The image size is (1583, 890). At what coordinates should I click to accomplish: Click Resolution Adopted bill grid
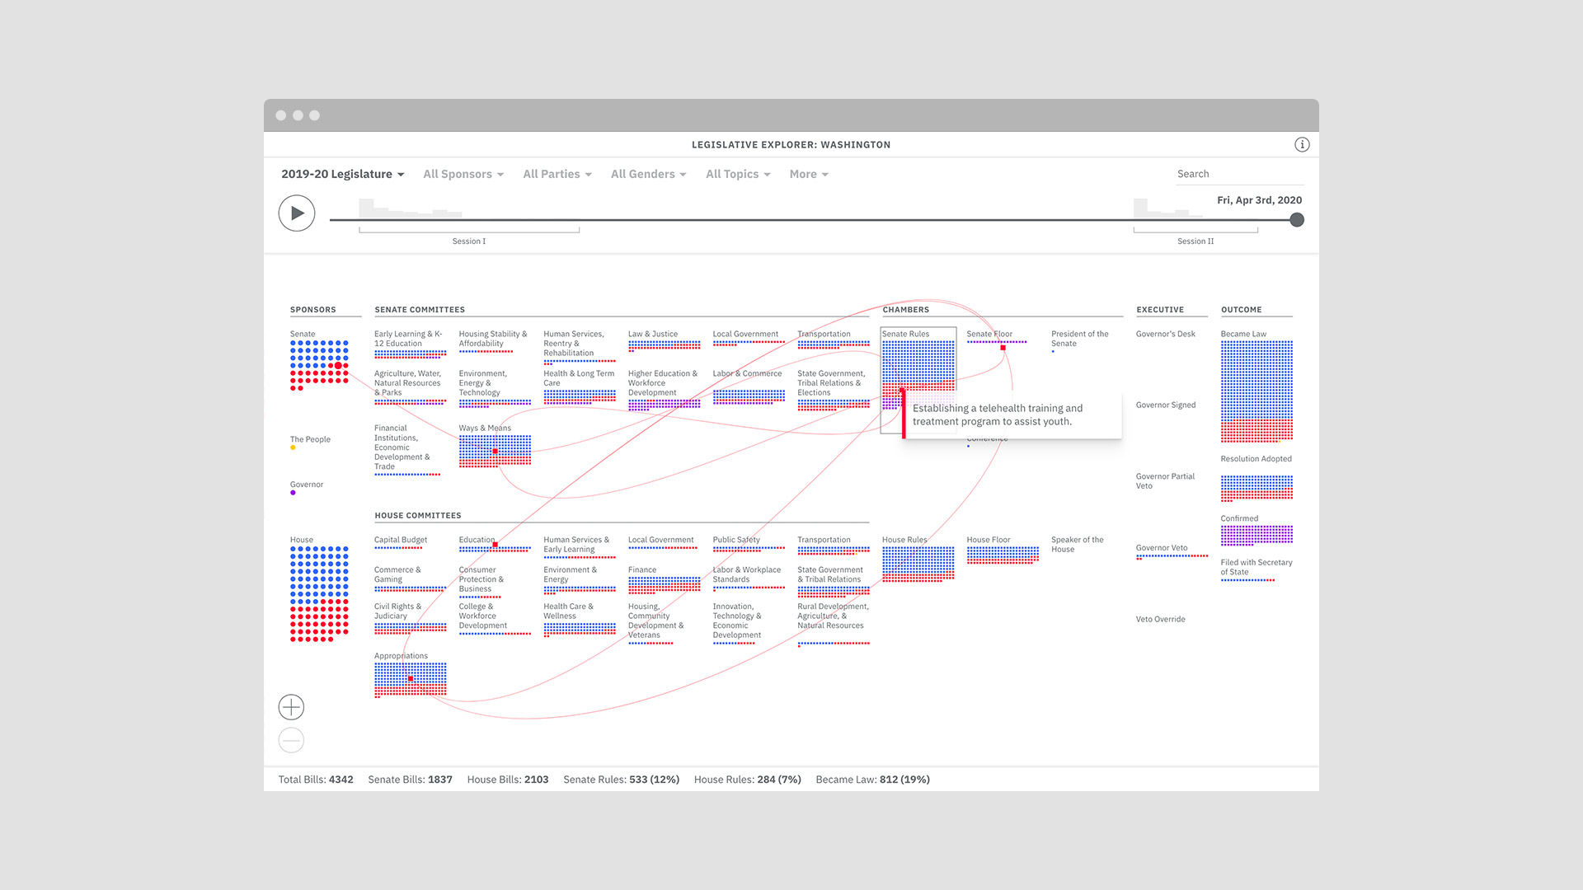coord(1257,489)
